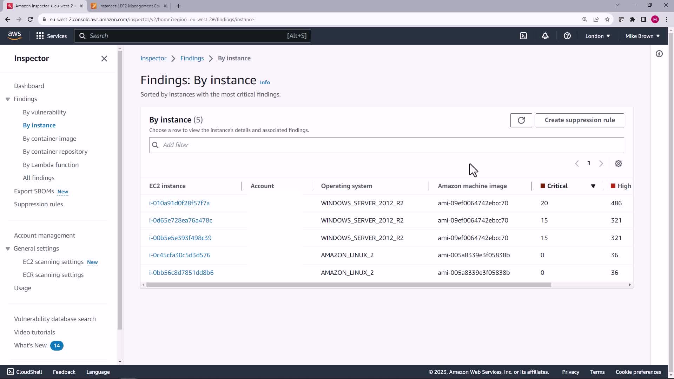This screenshot has width=674, height=379.
Task: Click the horizontal table scrollbar
Action: (x=348, y=285)
